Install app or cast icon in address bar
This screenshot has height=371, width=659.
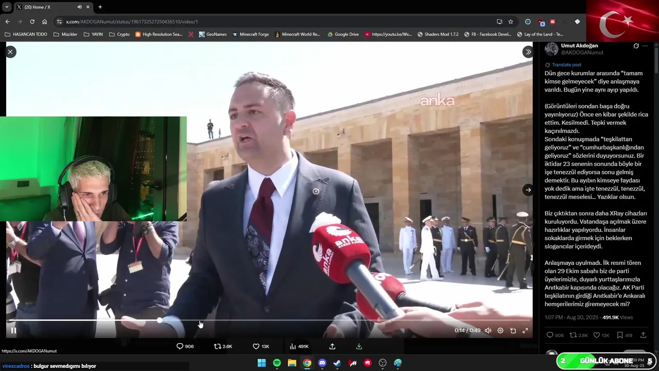499,22
